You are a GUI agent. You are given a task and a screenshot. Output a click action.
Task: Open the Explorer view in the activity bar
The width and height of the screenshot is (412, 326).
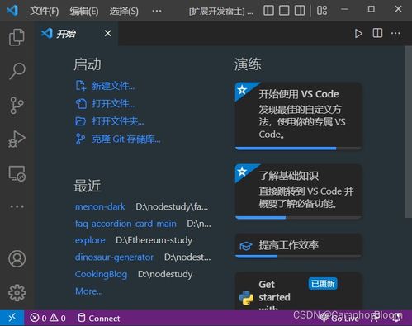click(x=17, y=37)
